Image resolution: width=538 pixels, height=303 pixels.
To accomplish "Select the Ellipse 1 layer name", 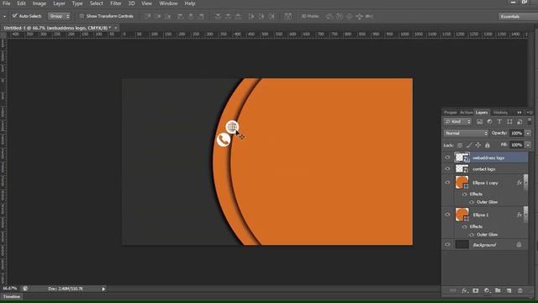I will (x=481, y=215).
